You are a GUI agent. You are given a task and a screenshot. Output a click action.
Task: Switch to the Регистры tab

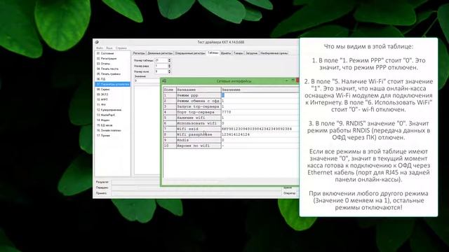[139, 53]
